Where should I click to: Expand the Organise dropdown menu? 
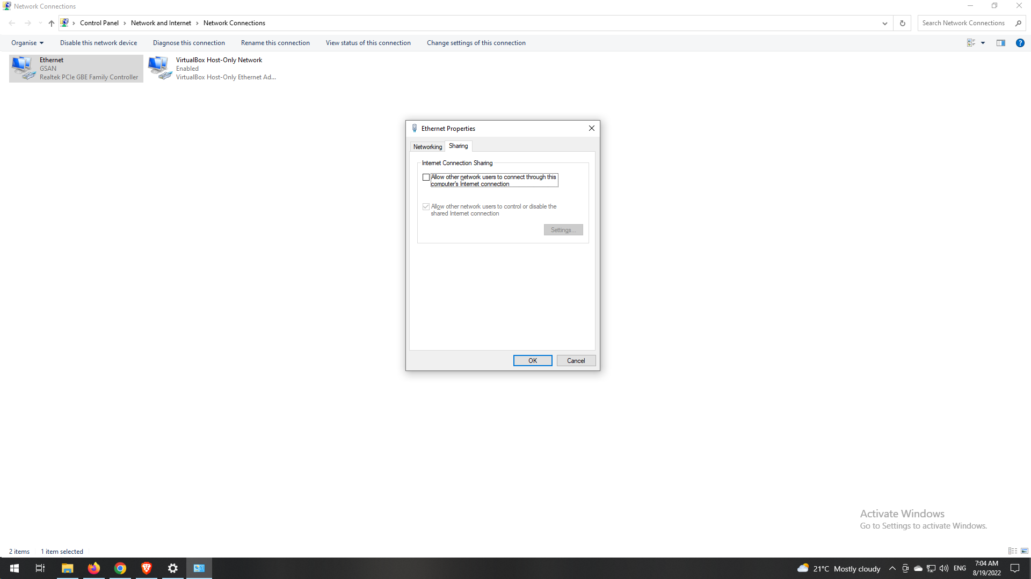[27, 43]
